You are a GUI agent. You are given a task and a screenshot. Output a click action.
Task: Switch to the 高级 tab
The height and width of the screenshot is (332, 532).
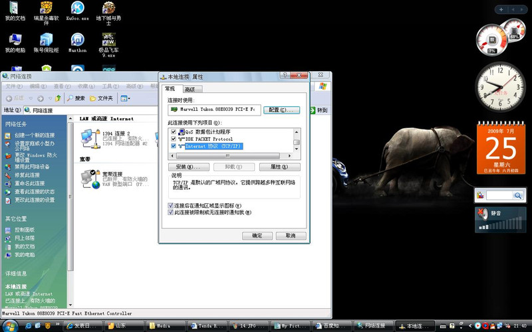[190, 89]
